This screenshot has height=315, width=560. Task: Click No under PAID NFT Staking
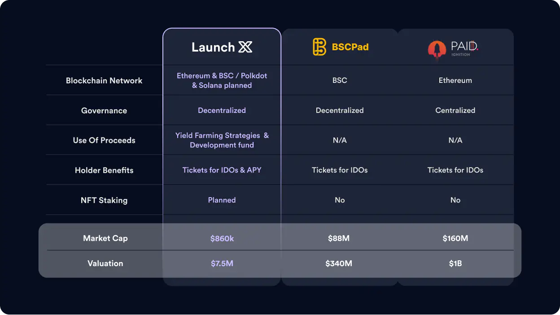click(455, 200)
